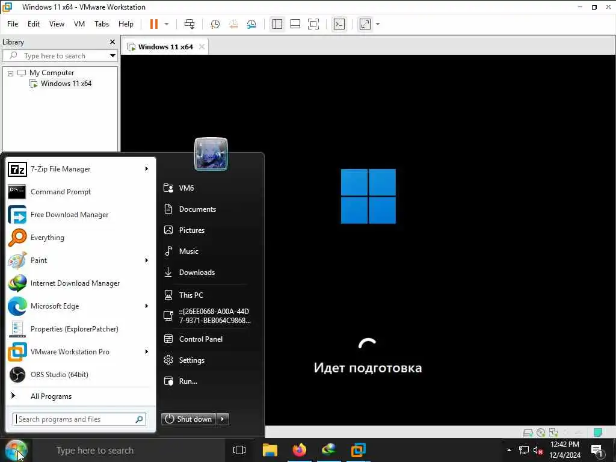Select Windows 11 x64 in library tree
Viewport: 616px width, 462px height.
point(66,83)
